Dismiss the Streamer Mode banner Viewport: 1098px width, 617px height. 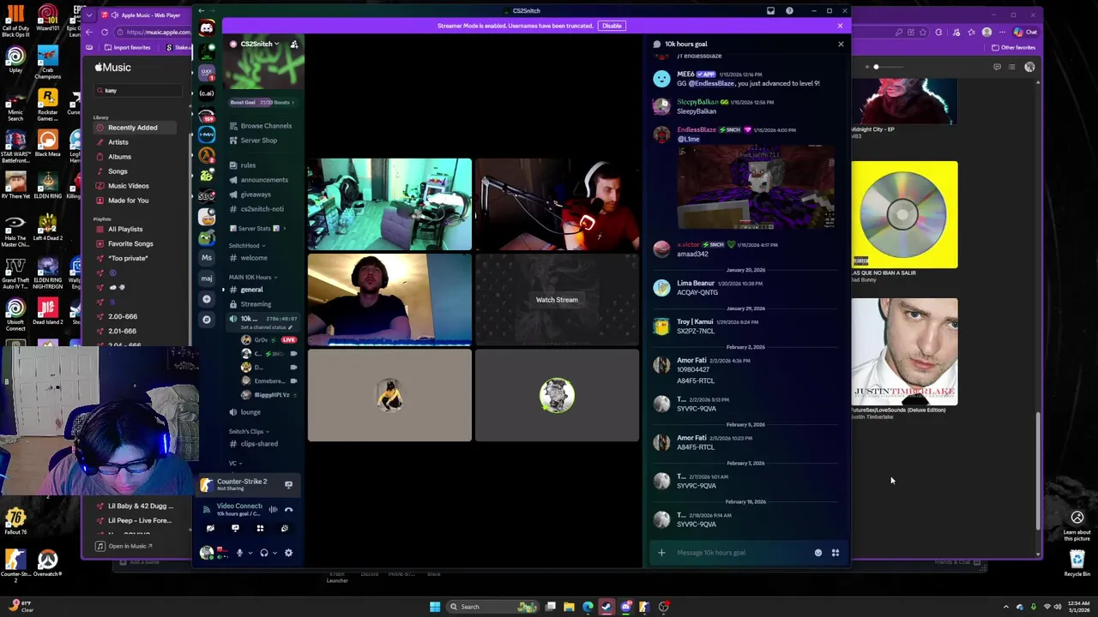pos(840,26)
